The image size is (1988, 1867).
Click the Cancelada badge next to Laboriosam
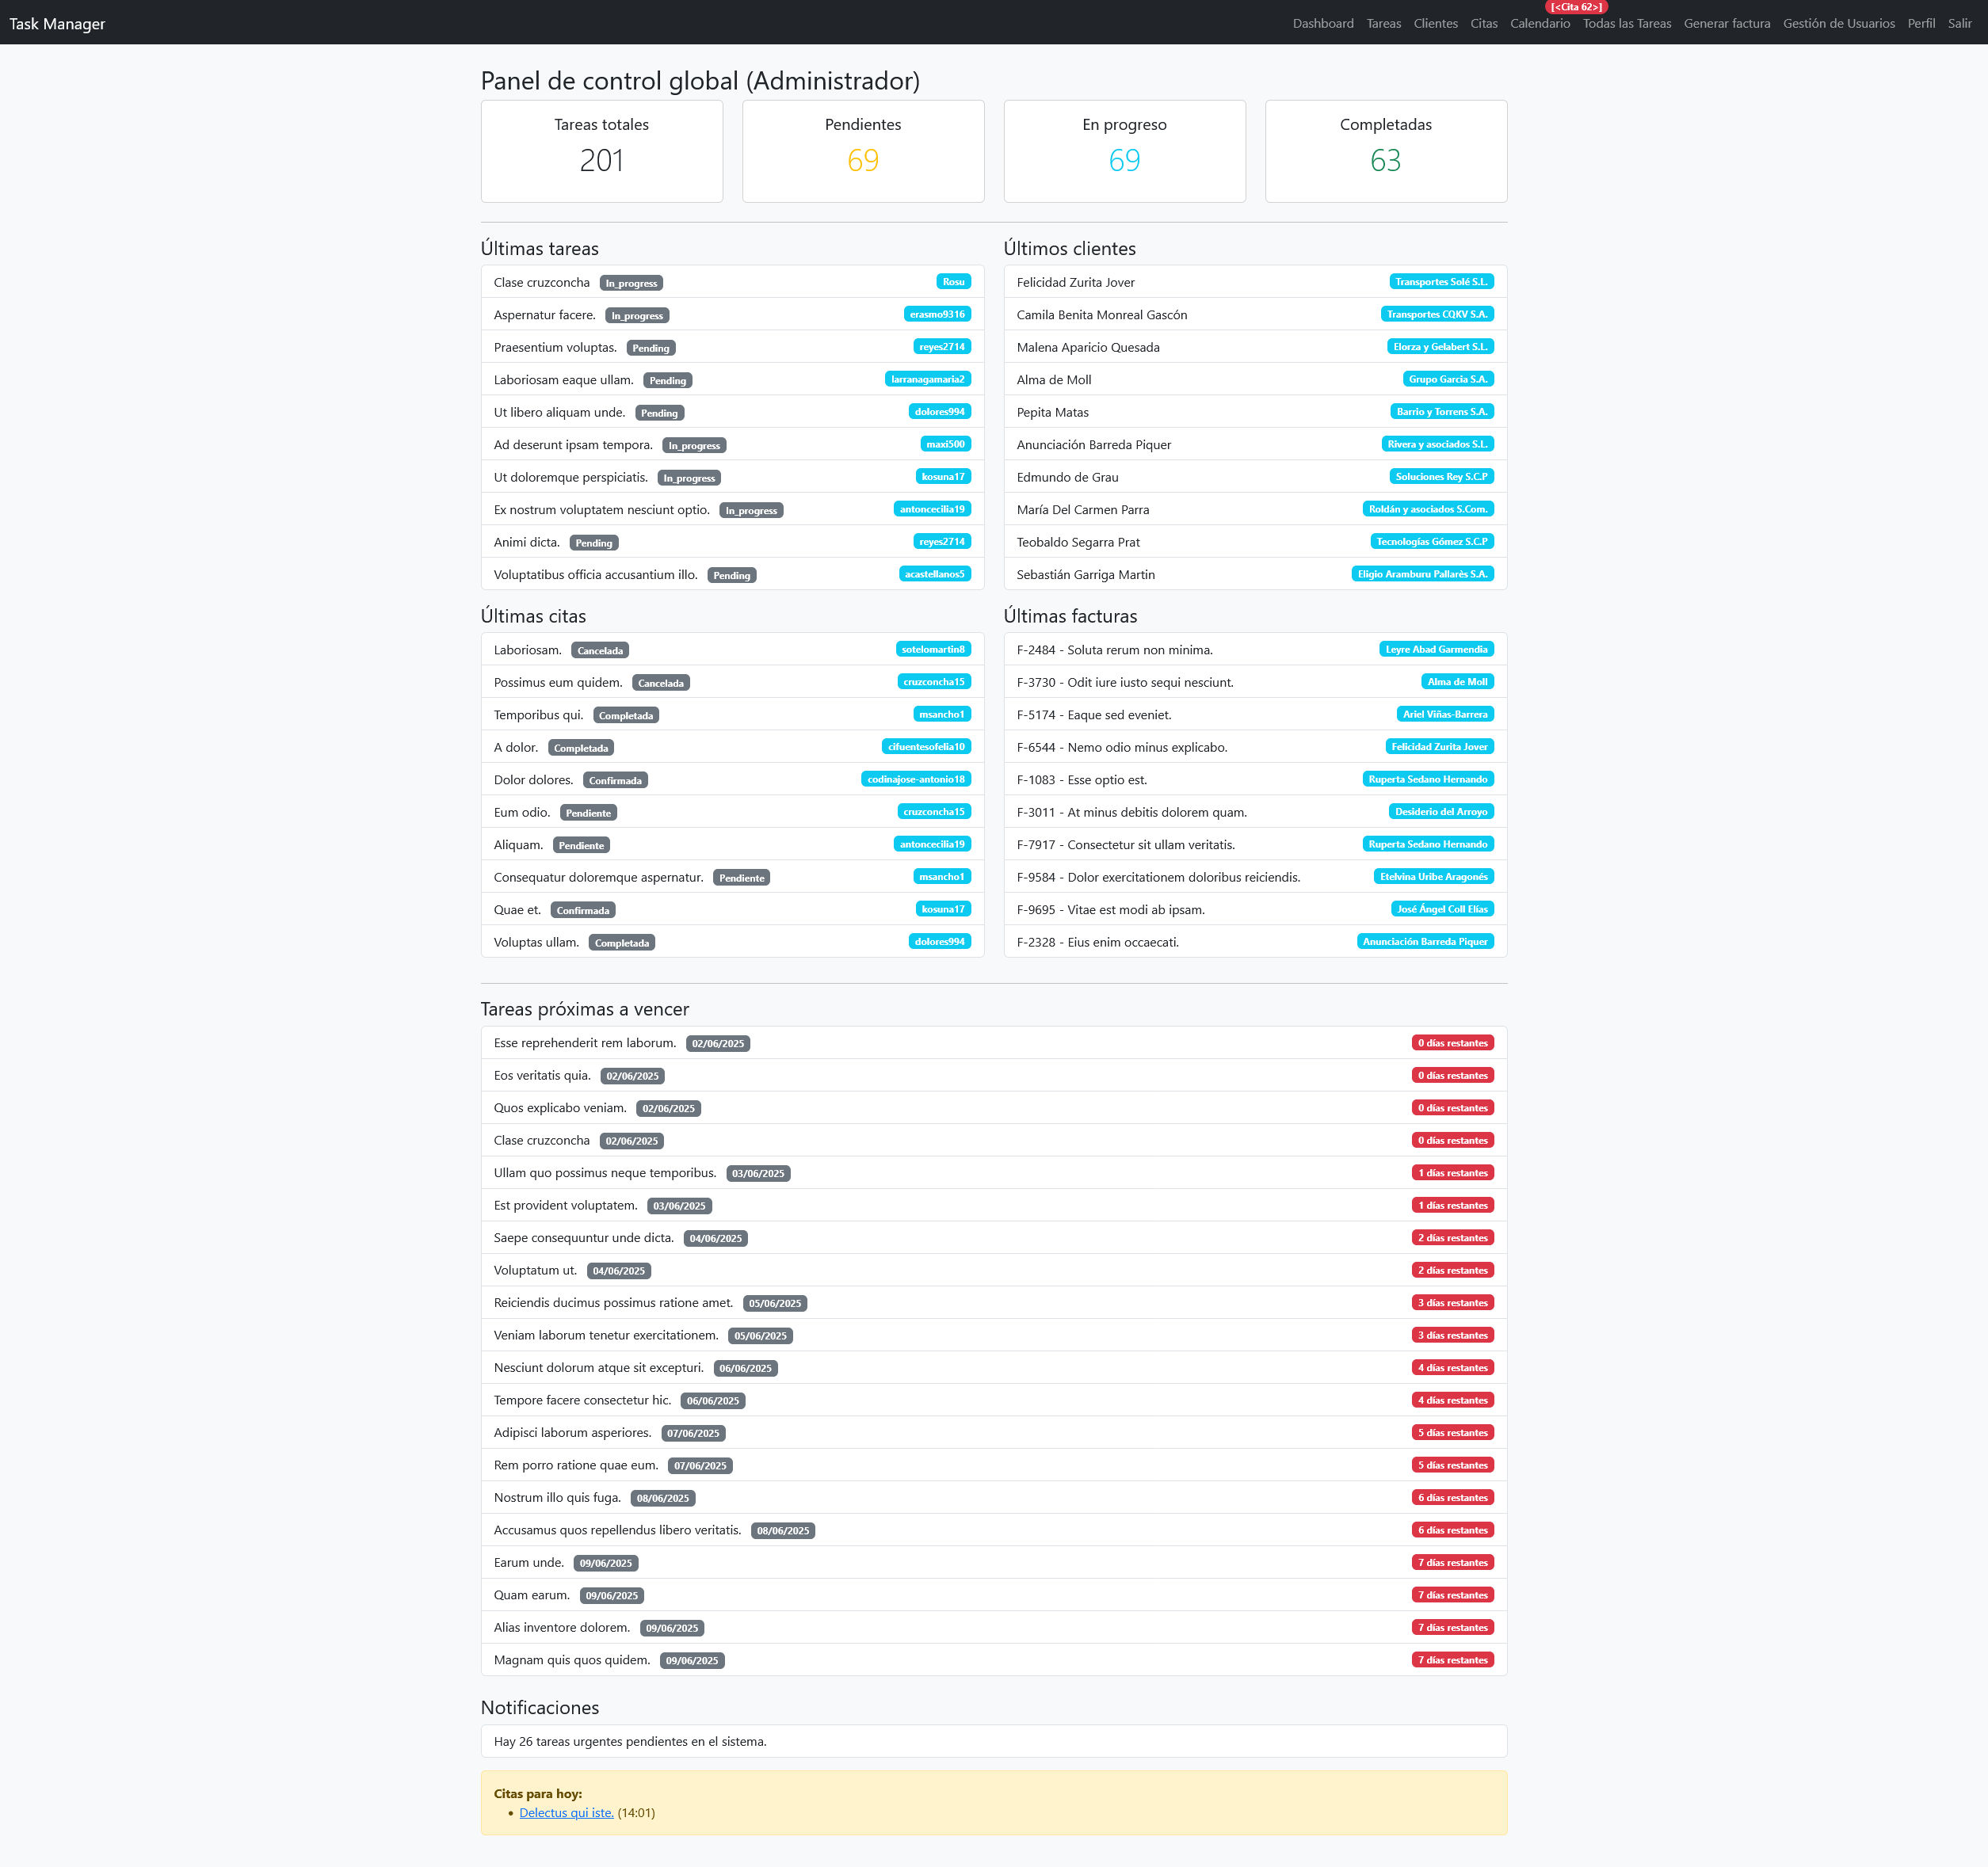tap(599, 650)
